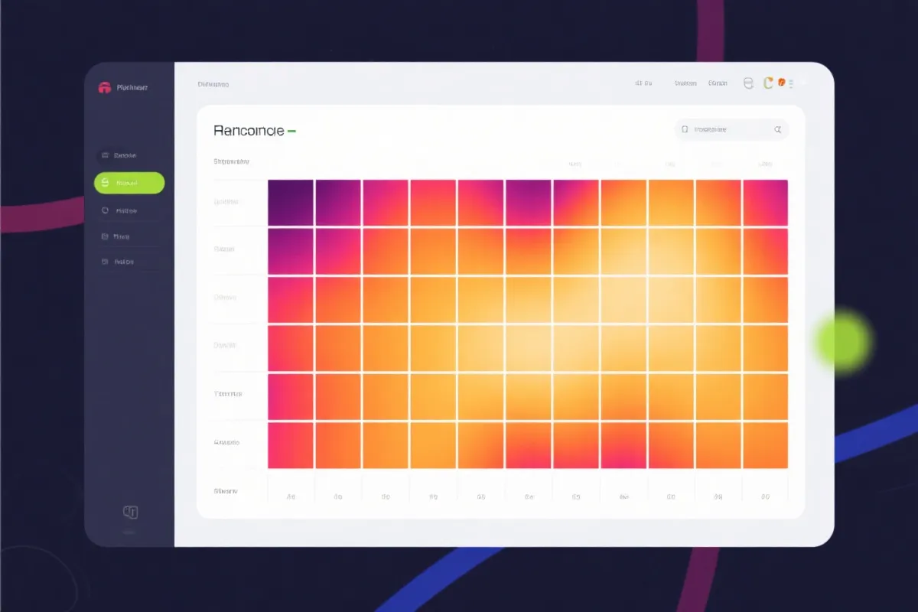Select the dark purple top-left heatmap cell
This screenshot has height=612, width=918.
[x=290, y=203]
